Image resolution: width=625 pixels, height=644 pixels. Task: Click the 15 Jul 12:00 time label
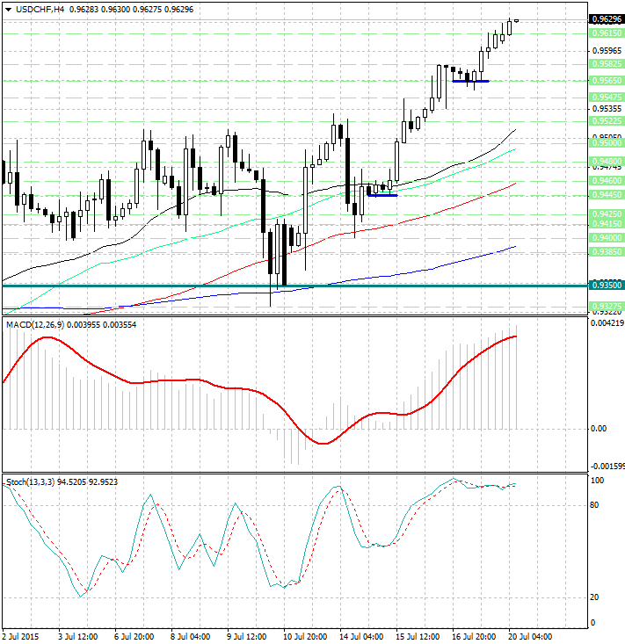[418, 637]
